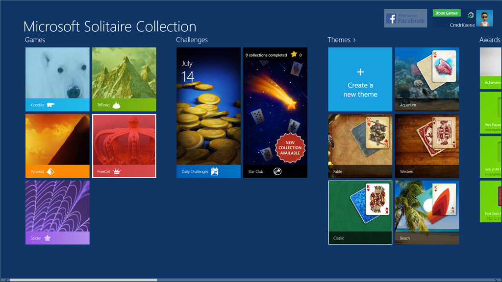Image resolution: width=502 pixels, height=282 pixels.
Task: Click the Challenges section heading
Action: [192, 40]
